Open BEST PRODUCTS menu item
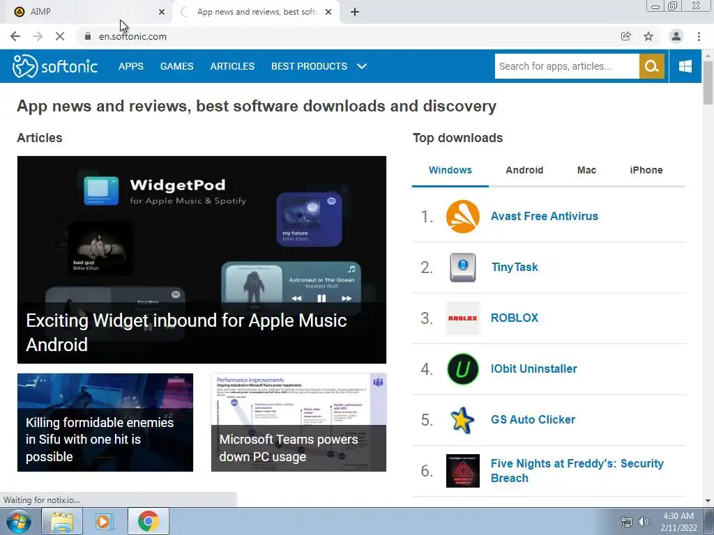 pos(309,66)
